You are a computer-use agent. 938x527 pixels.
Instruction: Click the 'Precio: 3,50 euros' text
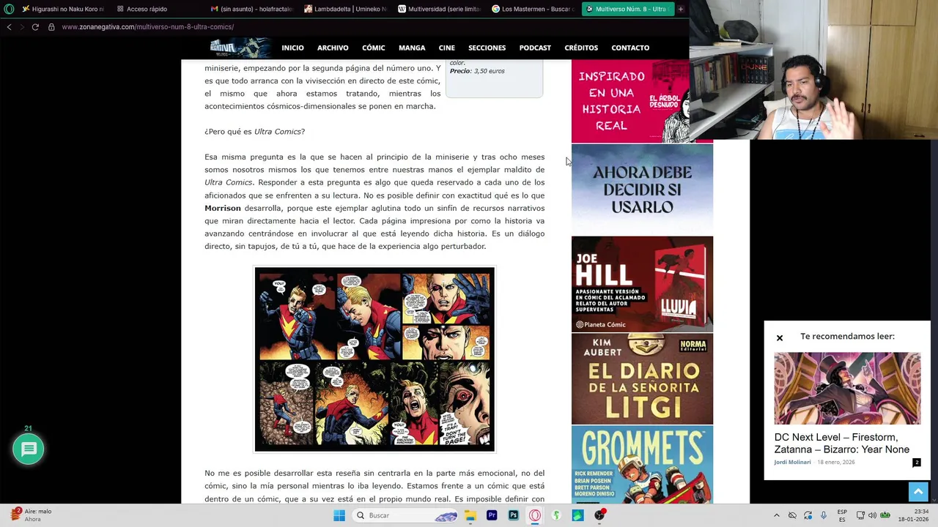pos(477,71)
